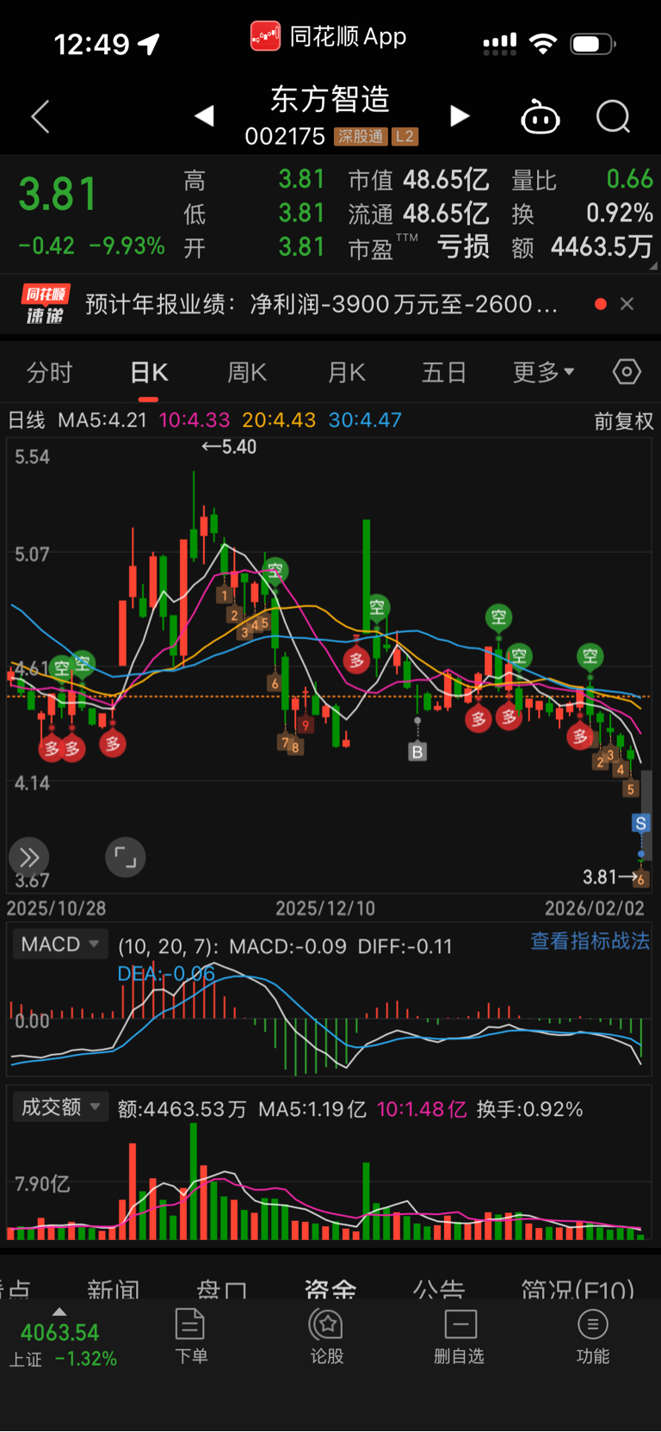
Task: Tap the 换手:0.92% volume label
Action: 529,1109
